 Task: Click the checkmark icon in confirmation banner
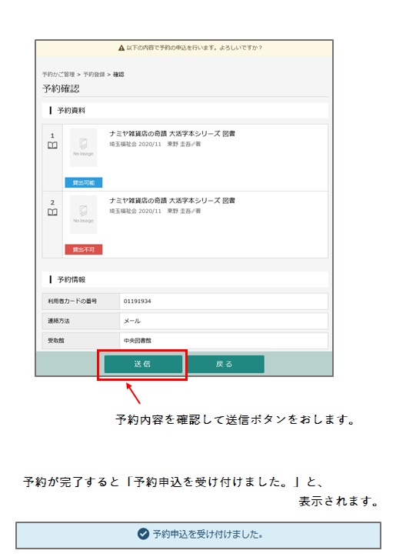(x=143, y=534)
